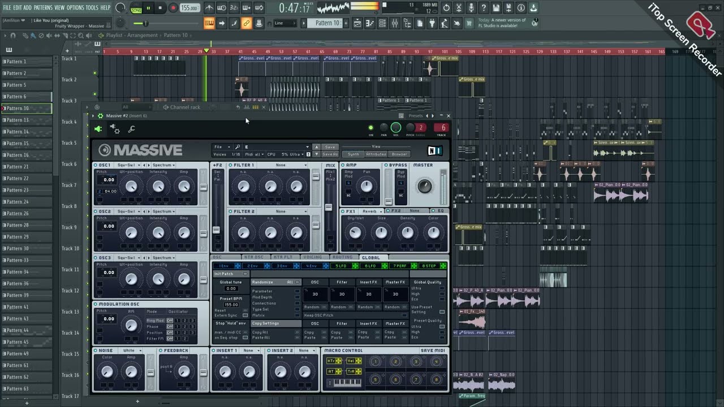
Task: Open FILTER 1 type None dropdown
Action: click(283, 165)
